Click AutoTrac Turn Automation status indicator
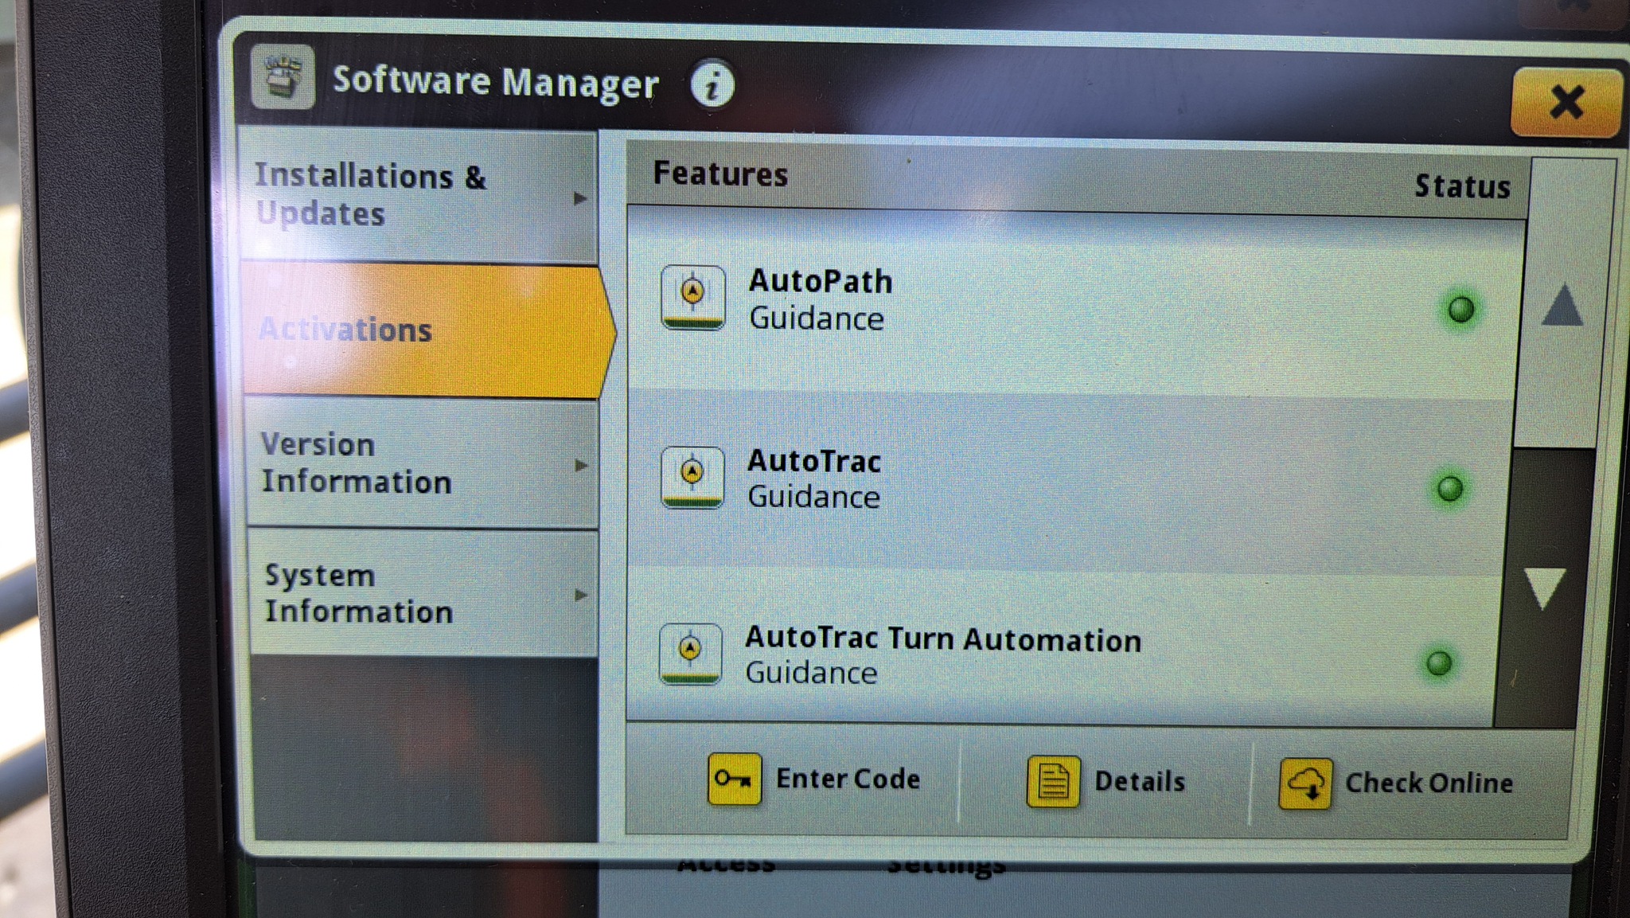 click(1439, 662)
